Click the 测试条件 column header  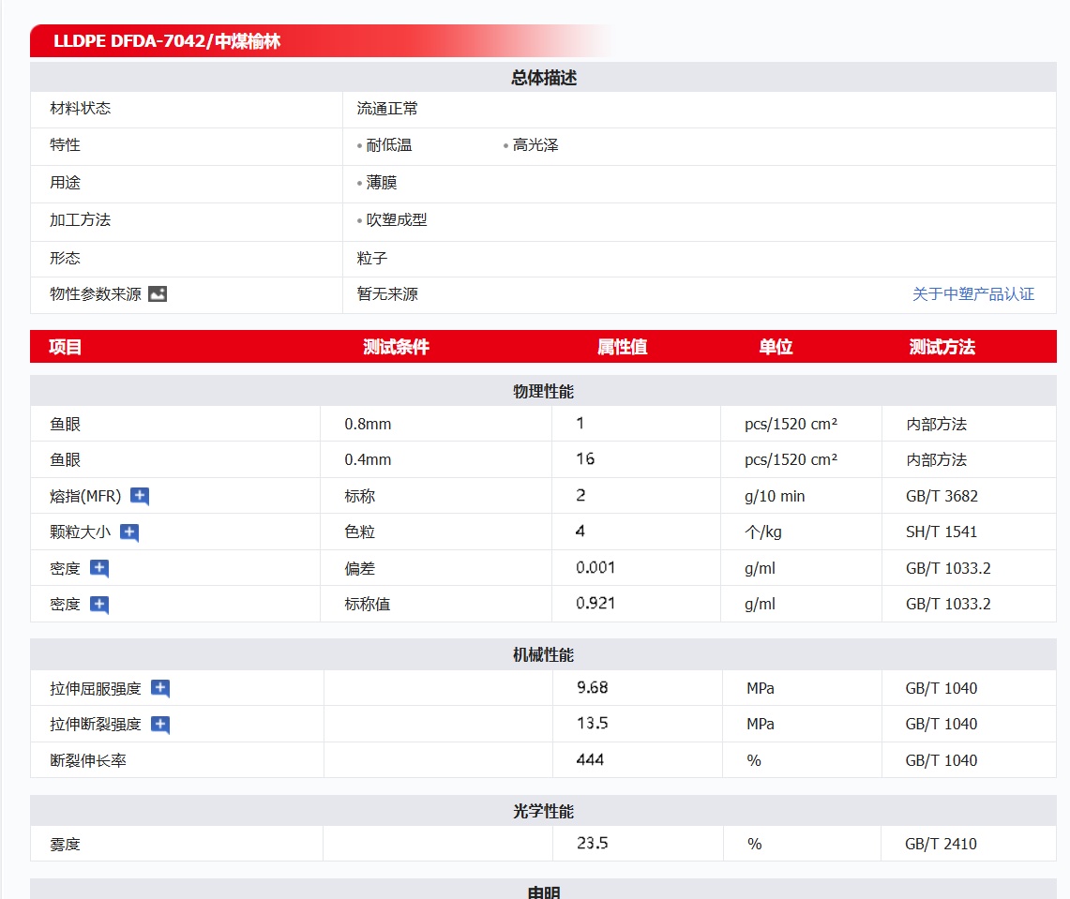396,347
